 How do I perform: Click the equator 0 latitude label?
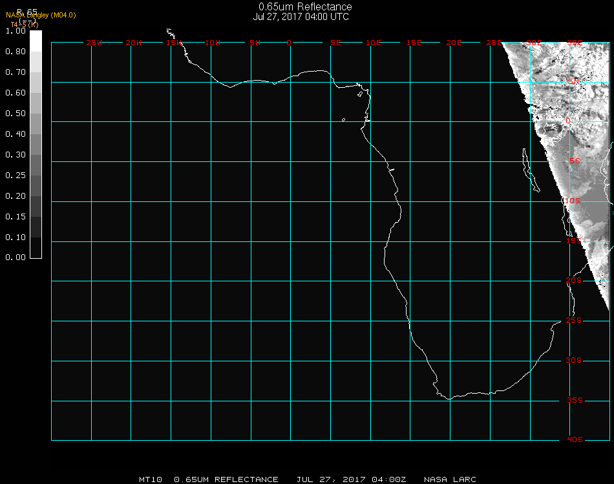click(568, 121)
